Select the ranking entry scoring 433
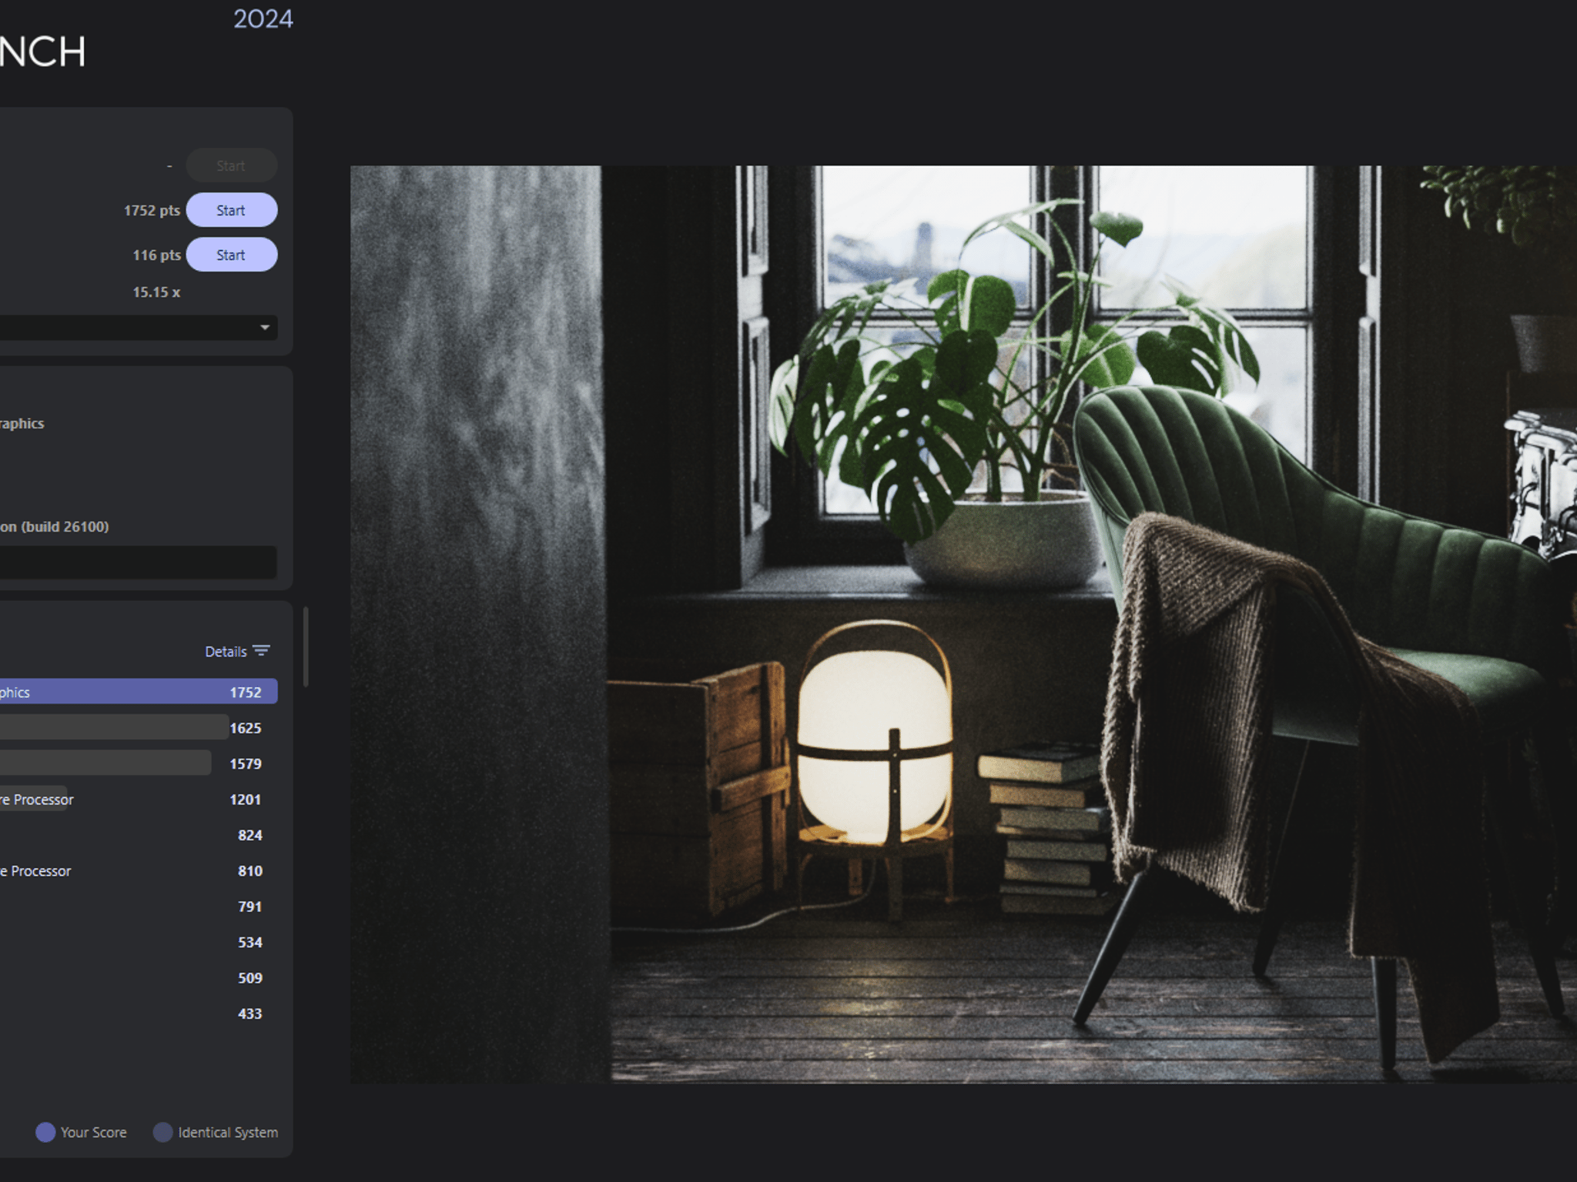This screenshot has height=1182, width=1577. click(x=139, y=1013)
